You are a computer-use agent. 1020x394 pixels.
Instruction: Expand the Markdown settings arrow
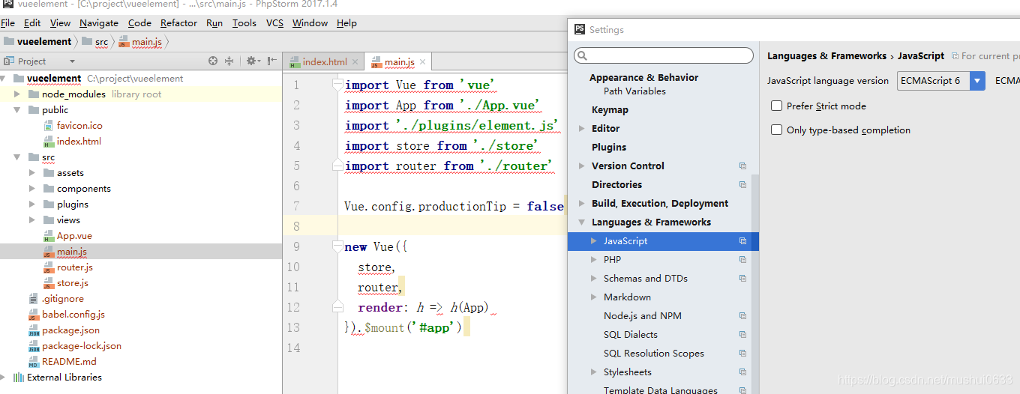[x=594, y=297]
